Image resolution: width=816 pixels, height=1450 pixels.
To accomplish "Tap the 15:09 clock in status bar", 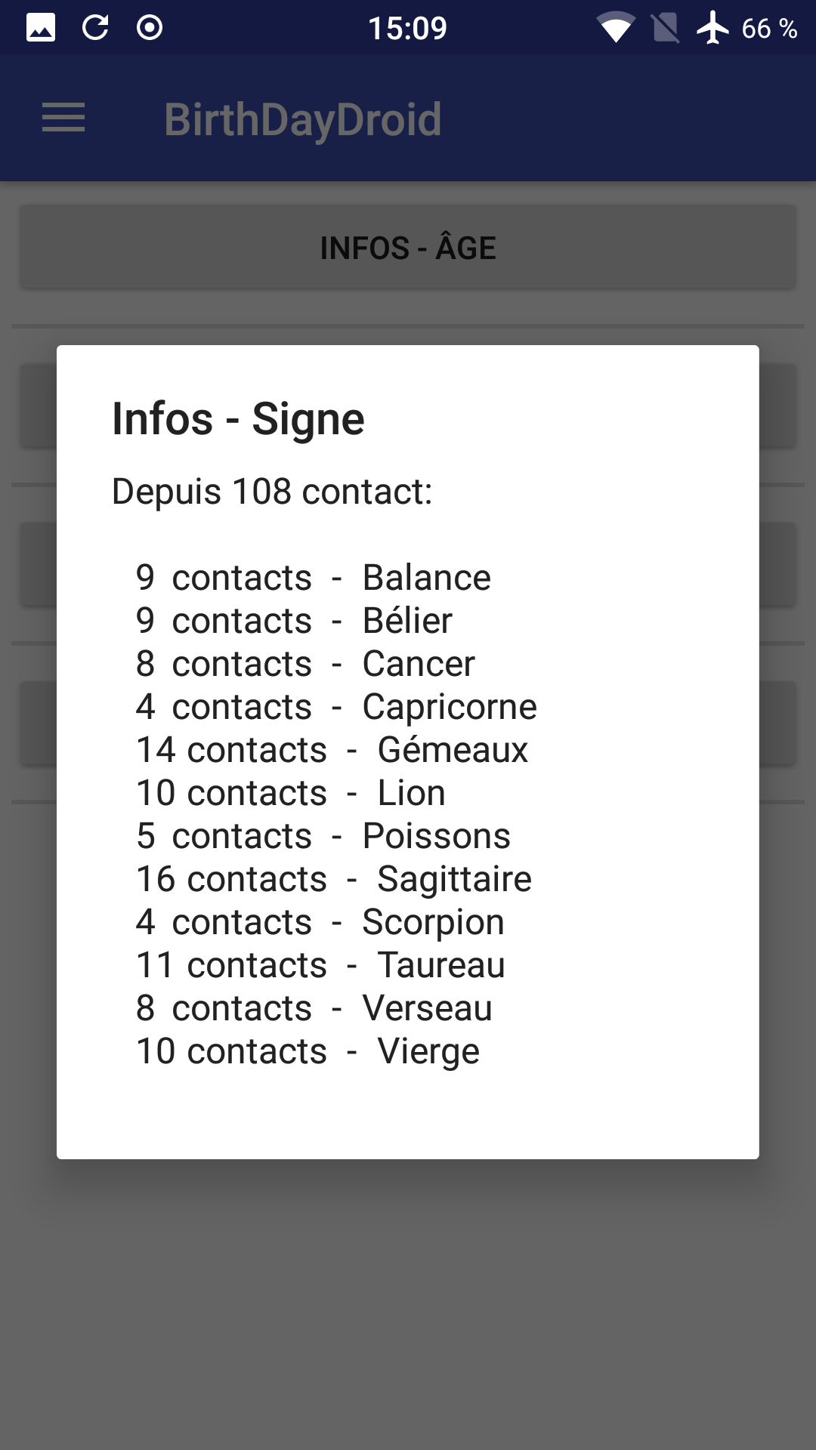I will 407,29.
